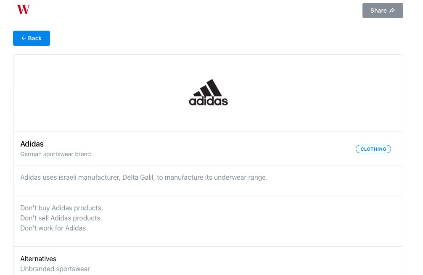The width and height of the screenshot is (423, 275).
Task: Click the word Back in blue button
Action: (35, 38)
